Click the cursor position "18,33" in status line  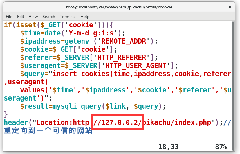(x=168, y=147)
